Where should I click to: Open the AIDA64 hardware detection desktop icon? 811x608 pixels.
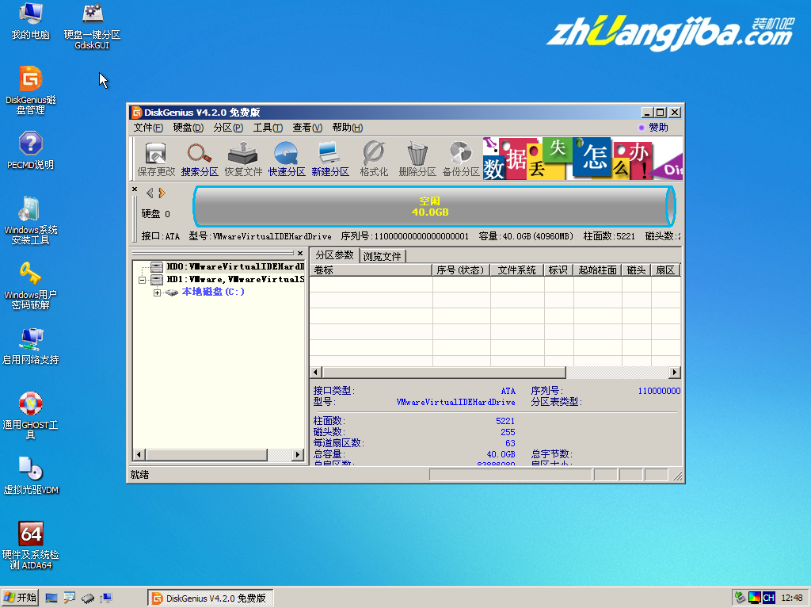30,533
